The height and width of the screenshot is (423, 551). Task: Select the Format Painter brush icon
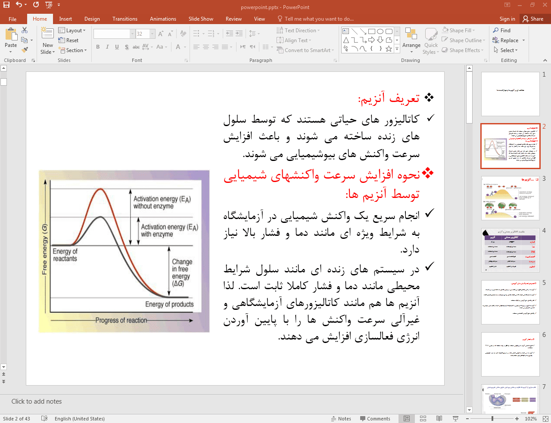tap(25, 50)
